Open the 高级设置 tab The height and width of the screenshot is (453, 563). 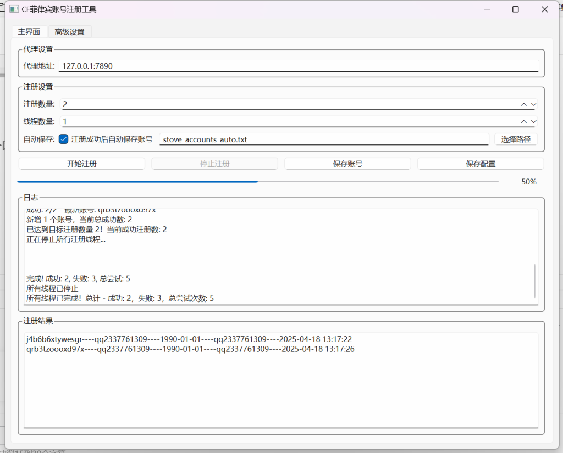(x=70, y=31)
